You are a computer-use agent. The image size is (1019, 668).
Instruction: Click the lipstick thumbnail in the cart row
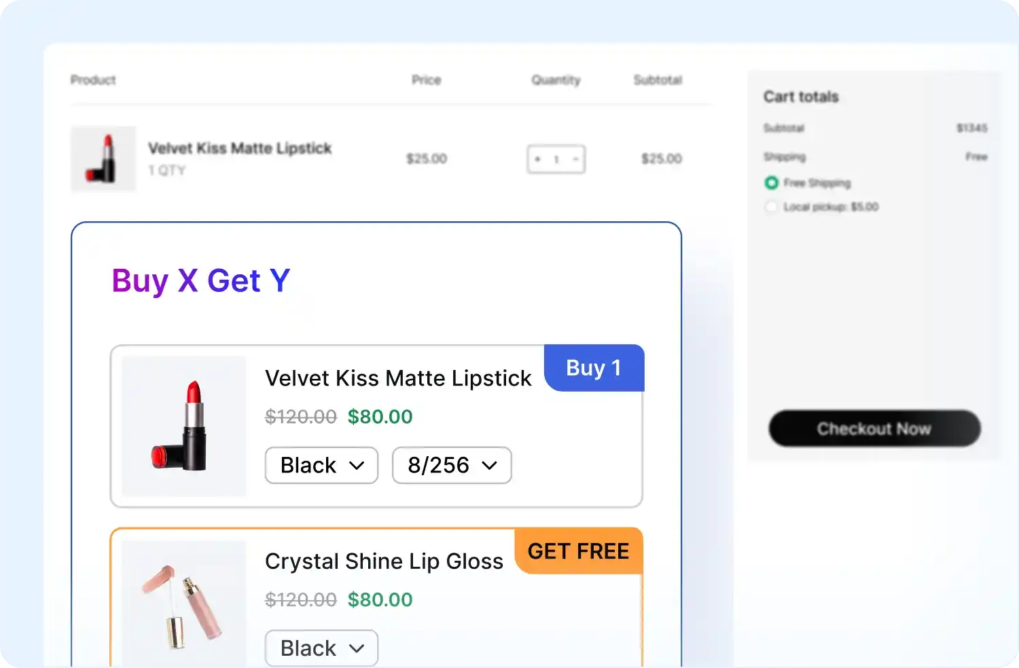(103, 160)
